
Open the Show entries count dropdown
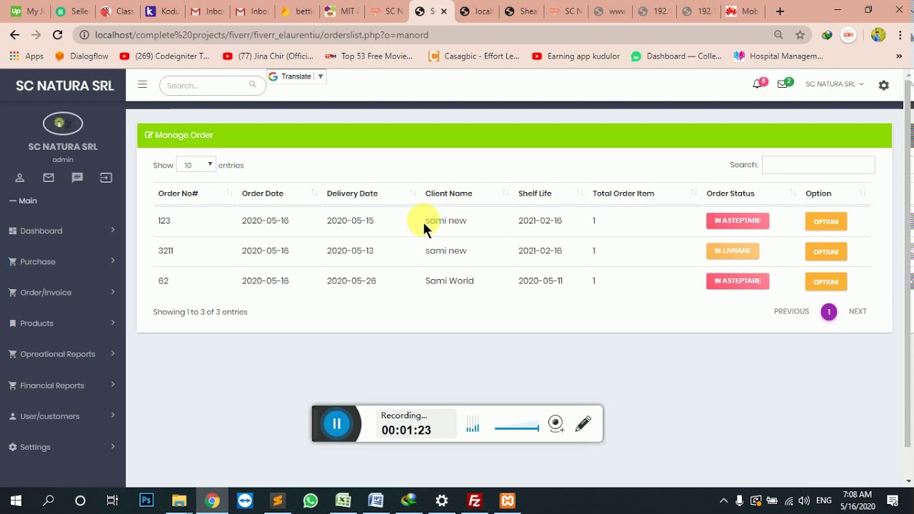tap(196, 165)
